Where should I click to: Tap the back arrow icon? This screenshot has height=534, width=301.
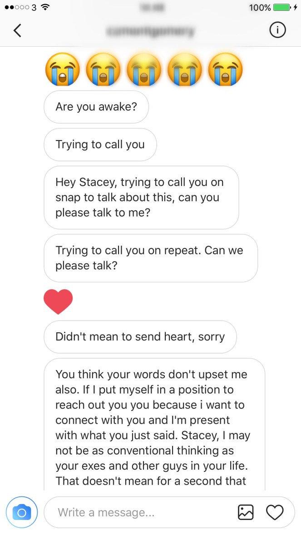17,30
